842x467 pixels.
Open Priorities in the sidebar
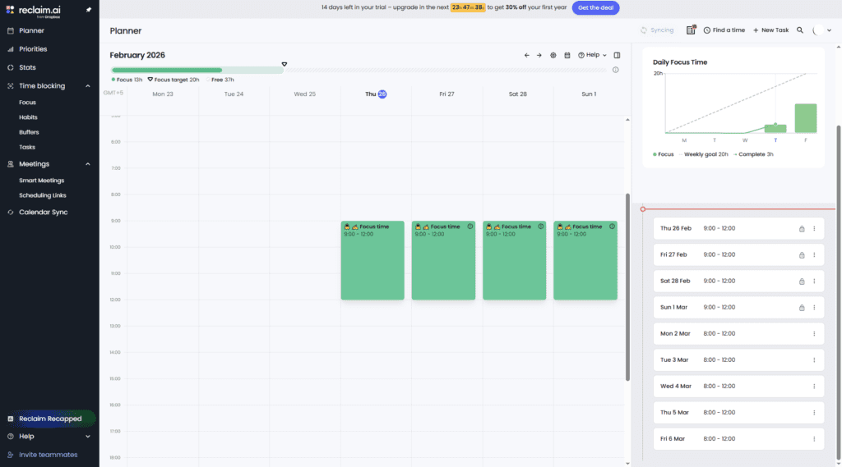[33, 48]
